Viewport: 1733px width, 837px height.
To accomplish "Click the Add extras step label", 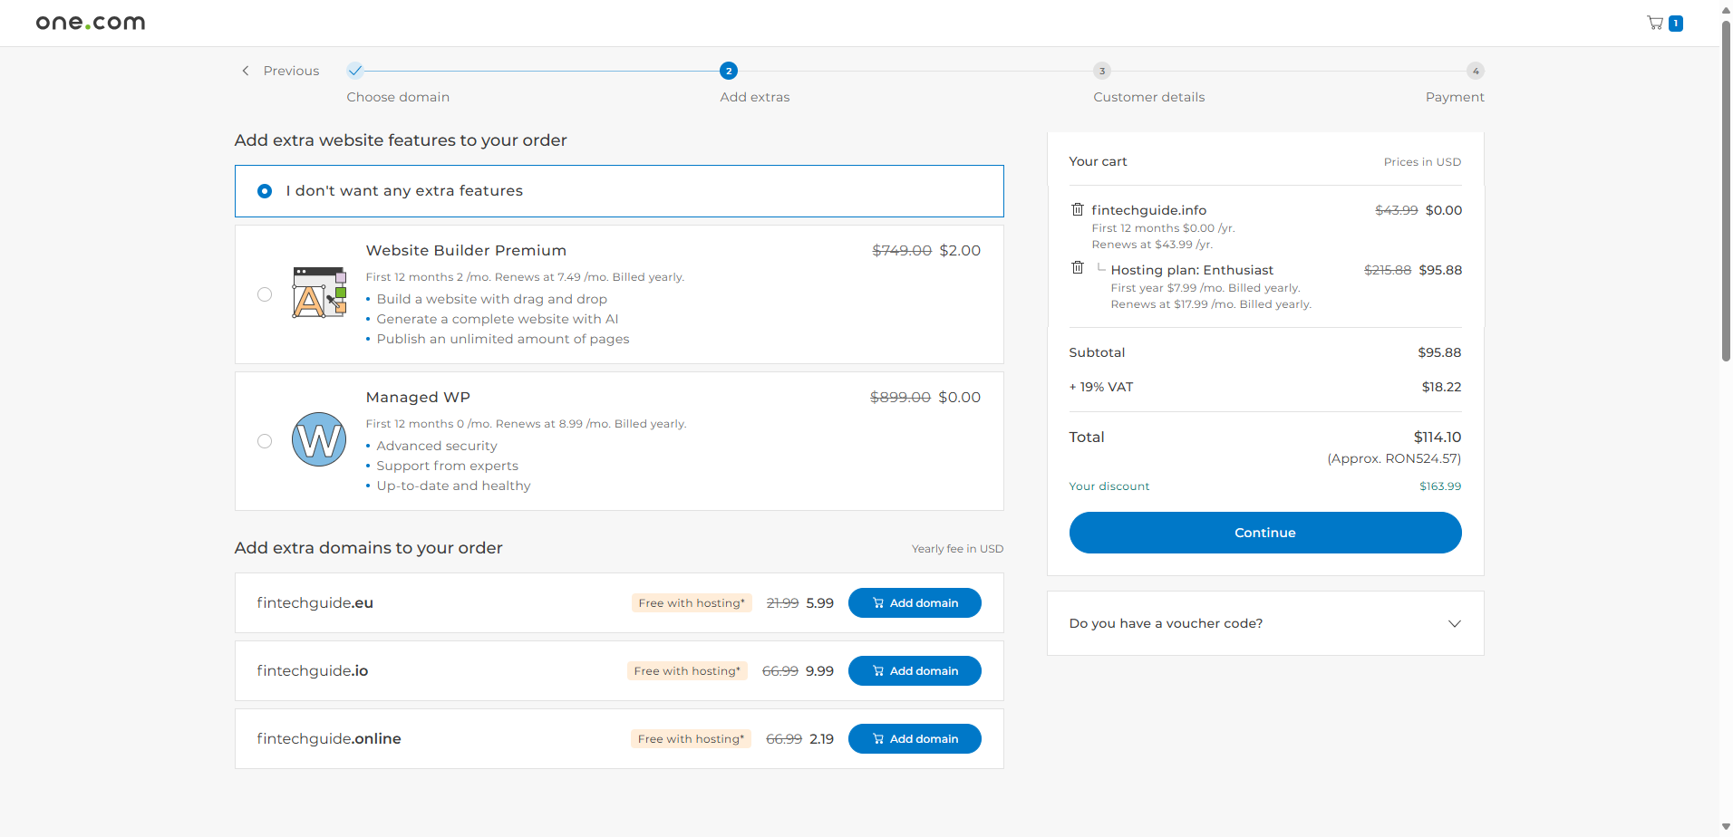I will coord(755,97).
